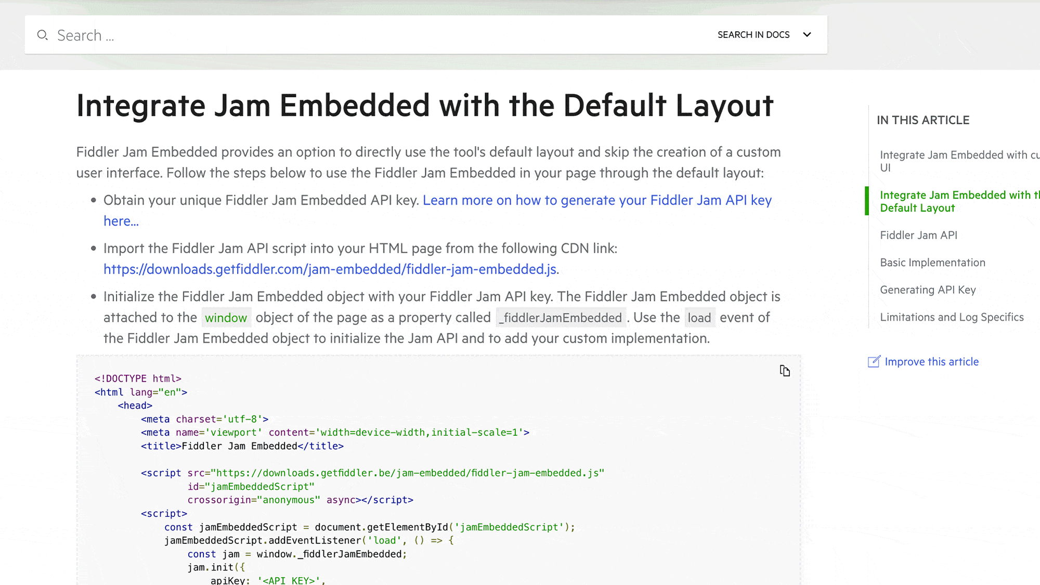Image resolution: width=1040 pixels, height=585 pixels.
Task: Click the meta viewport code line
Action: (335, 433)
